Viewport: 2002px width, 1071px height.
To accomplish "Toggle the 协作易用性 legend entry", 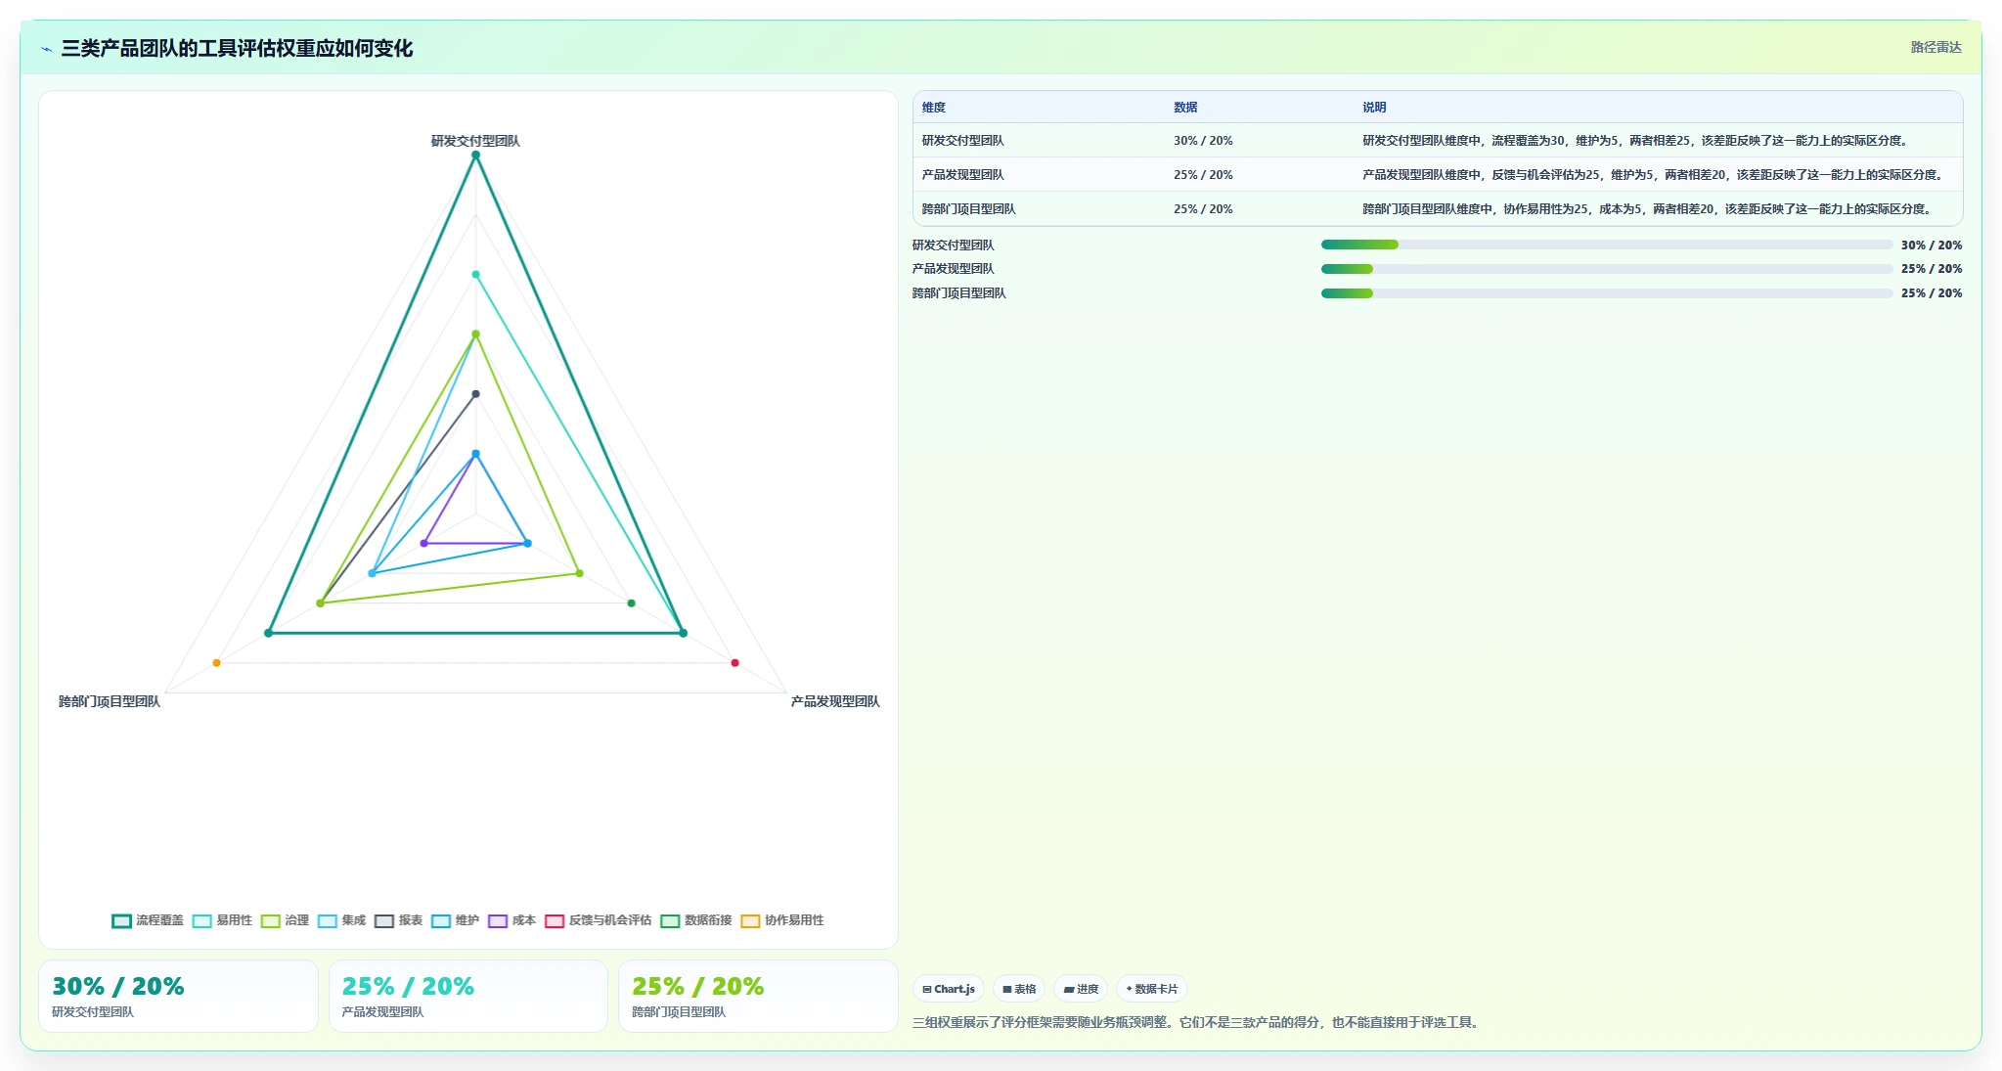I will tap(781, 920).
